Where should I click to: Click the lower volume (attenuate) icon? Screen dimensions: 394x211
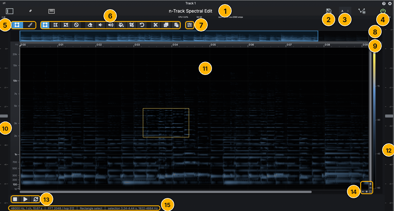tap(100, 25)
